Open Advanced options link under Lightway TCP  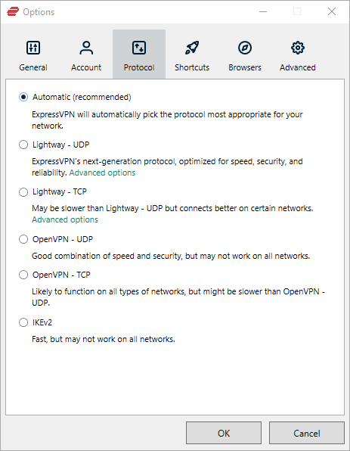click(65, 219)
